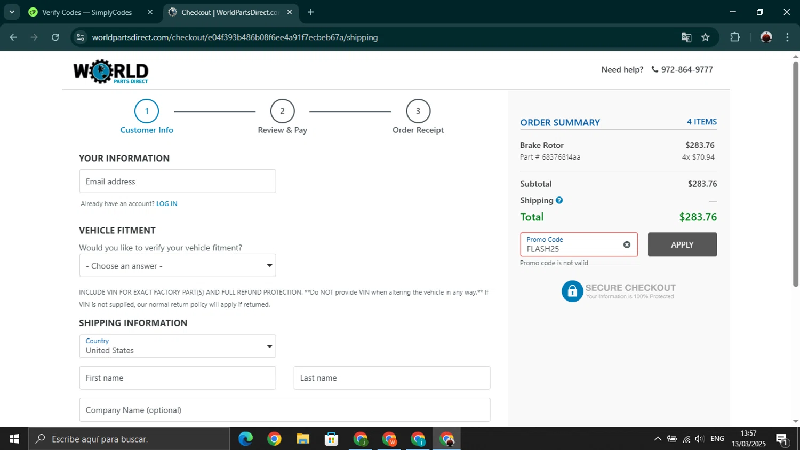The image size is (800, 450).
Task: Click the First name field
Action: point(178,378)
